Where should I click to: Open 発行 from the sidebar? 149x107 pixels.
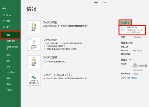point(8,78)
